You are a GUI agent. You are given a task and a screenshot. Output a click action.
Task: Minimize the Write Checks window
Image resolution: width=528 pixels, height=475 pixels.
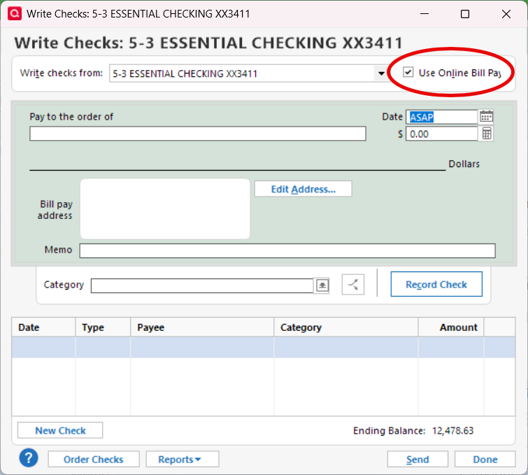[424, 14]
